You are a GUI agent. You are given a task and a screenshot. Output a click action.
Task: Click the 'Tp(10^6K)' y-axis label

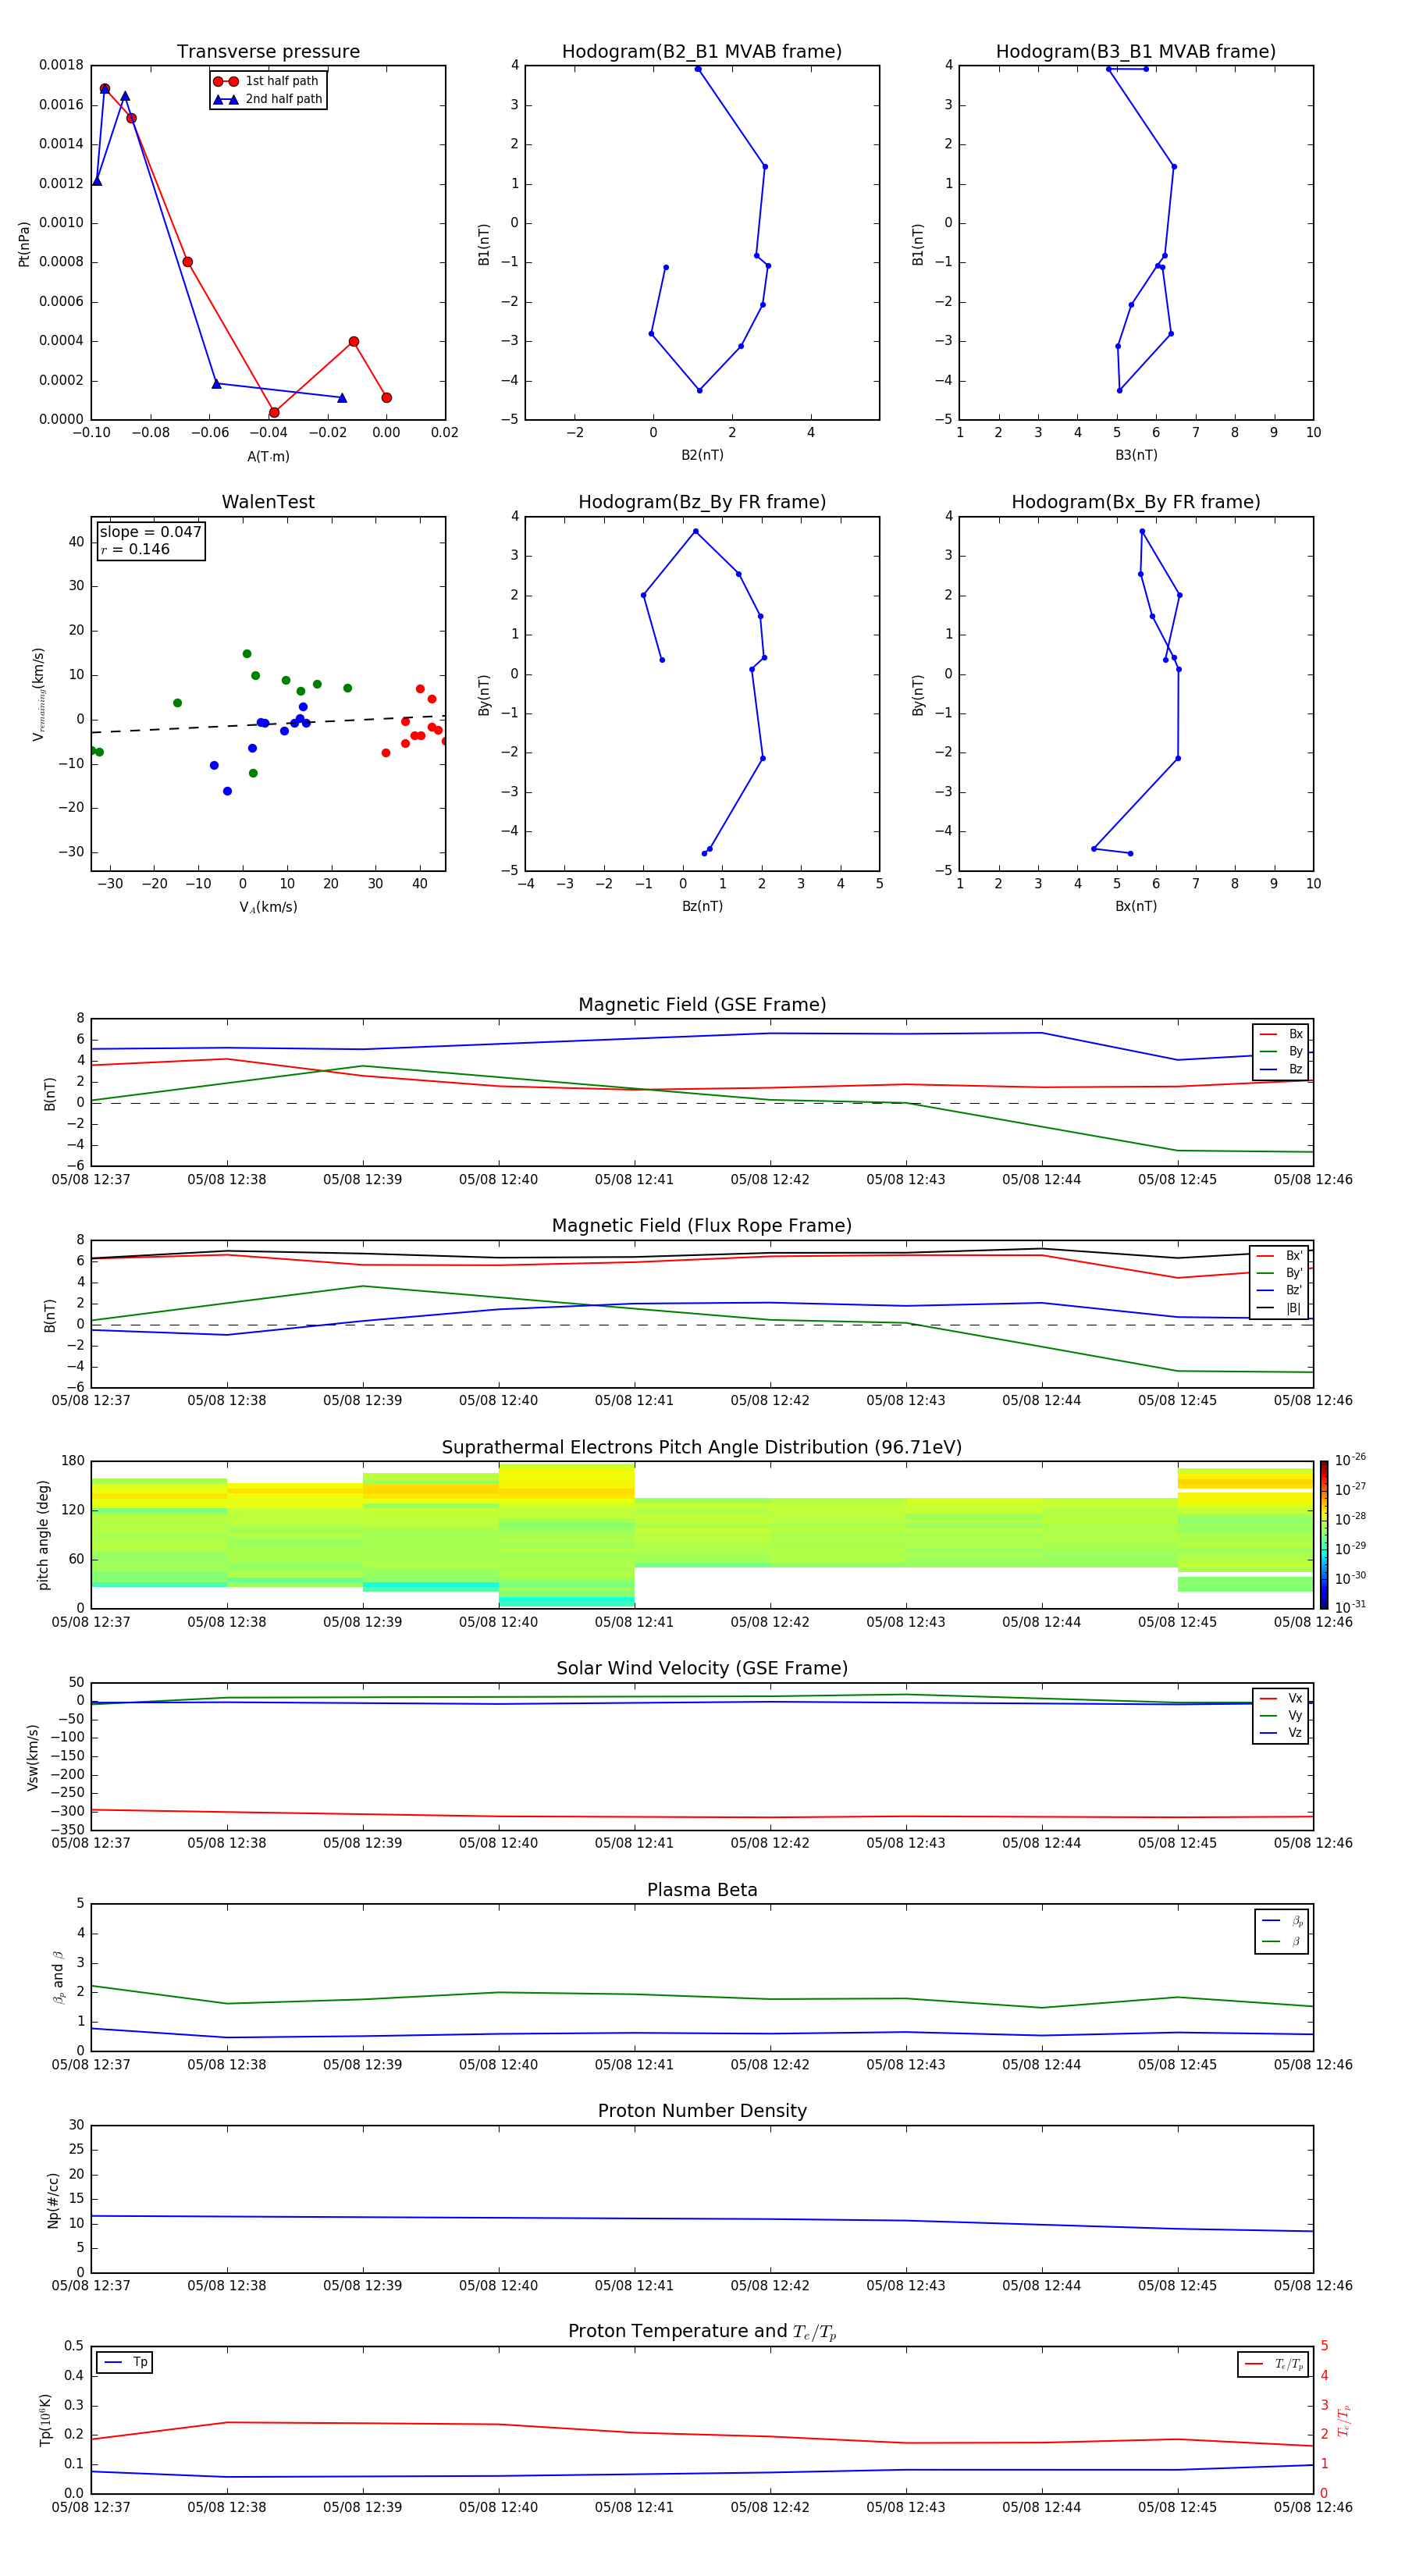(45, 2421)
